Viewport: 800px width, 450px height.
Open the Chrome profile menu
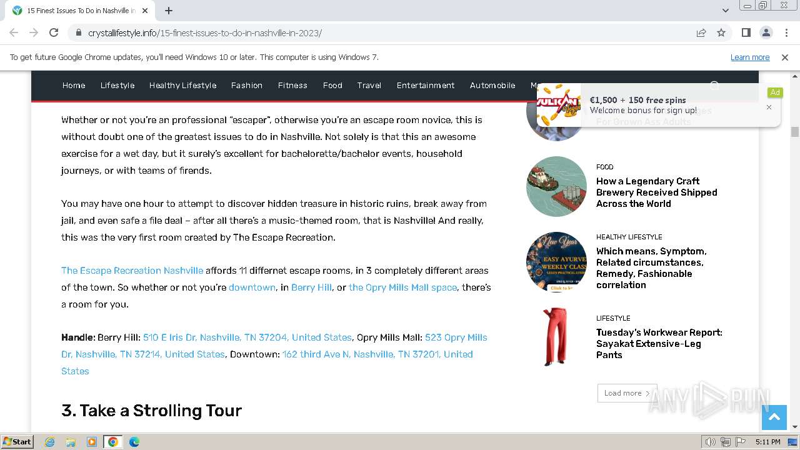tap(766, 32)
